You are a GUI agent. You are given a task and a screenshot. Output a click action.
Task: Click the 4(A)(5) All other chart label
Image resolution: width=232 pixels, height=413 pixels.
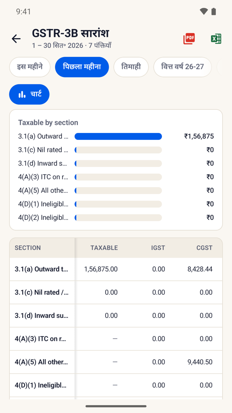(x=43, y=191)
